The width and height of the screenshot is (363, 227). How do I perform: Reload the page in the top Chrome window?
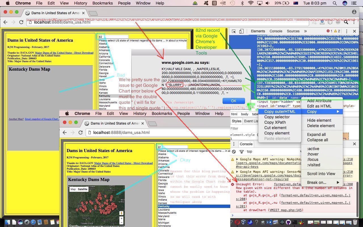point(21,22)
